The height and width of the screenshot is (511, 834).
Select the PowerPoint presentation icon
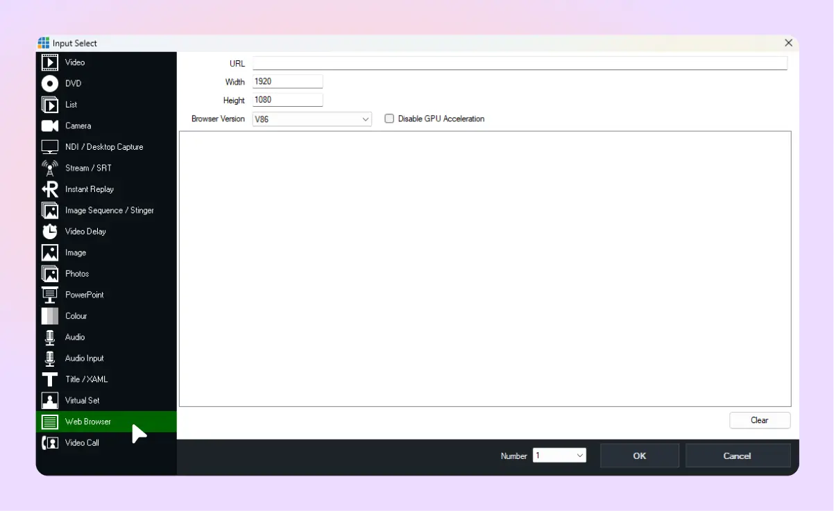(50, 295)
